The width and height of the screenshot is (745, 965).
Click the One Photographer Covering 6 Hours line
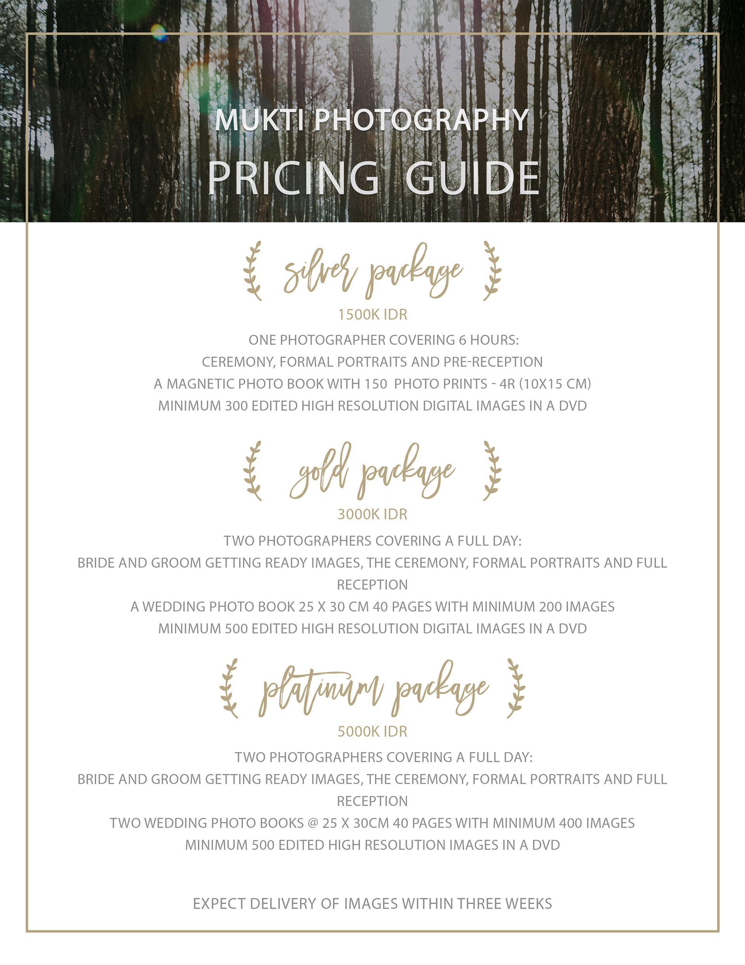[x=383, y=340]
